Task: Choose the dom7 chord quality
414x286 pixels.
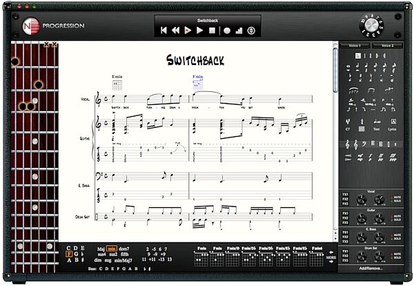Action: pyautogui.click(x=124, y=249)
